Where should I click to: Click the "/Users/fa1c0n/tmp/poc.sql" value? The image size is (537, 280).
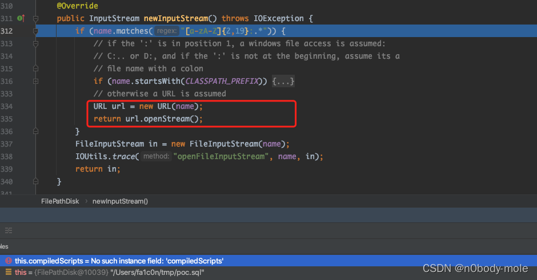pos(157,273)
